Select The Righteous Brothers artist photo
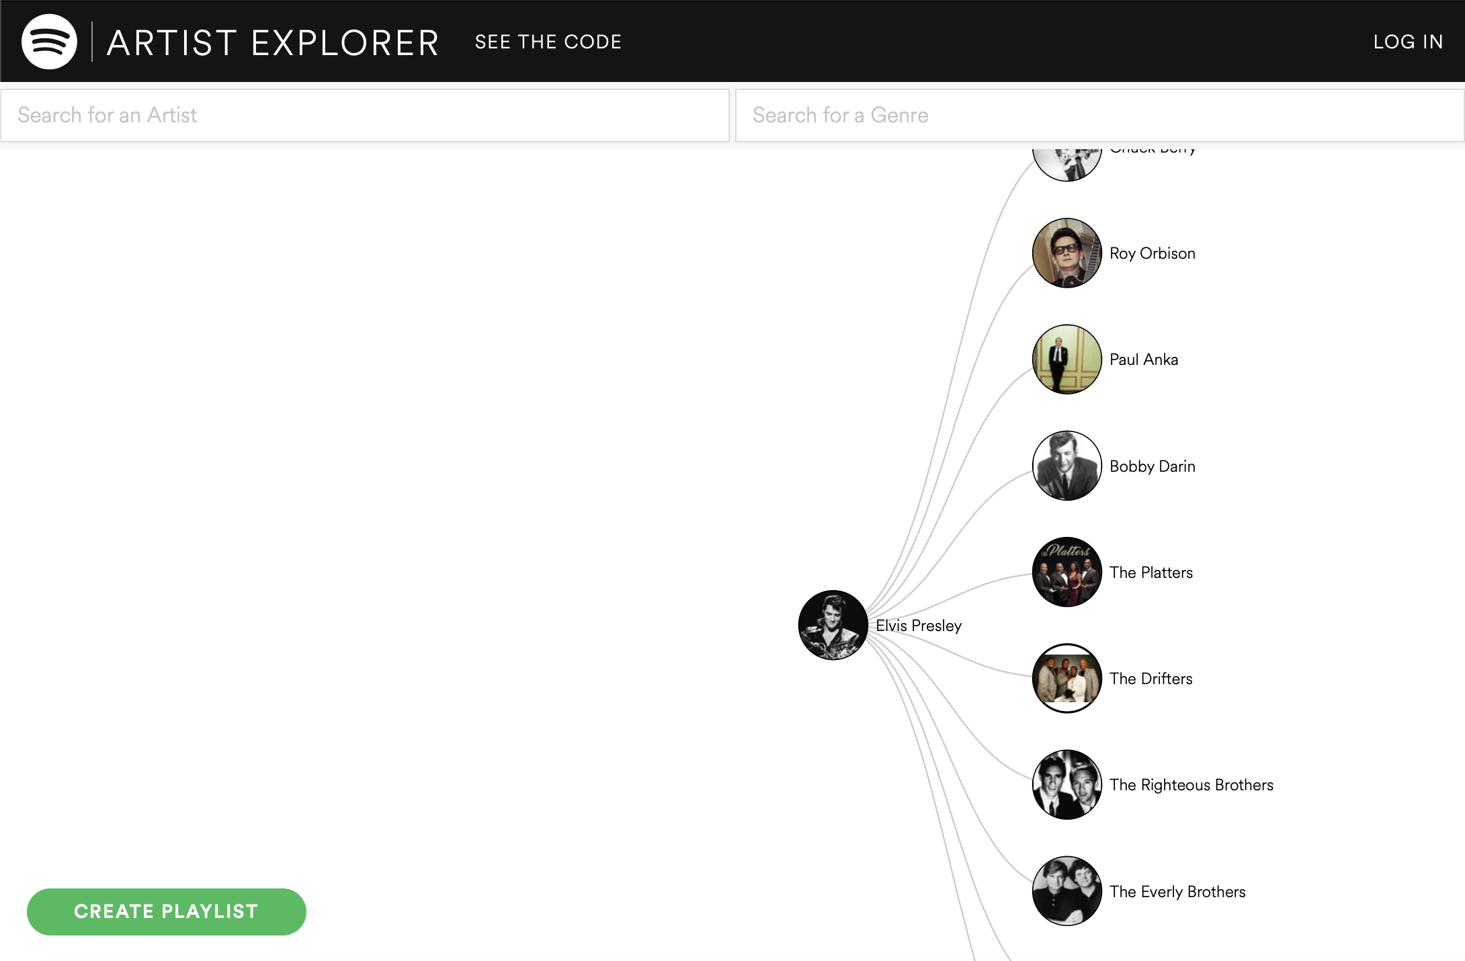Screen dimensions: 1465x961 click(x=1066, y=784)
